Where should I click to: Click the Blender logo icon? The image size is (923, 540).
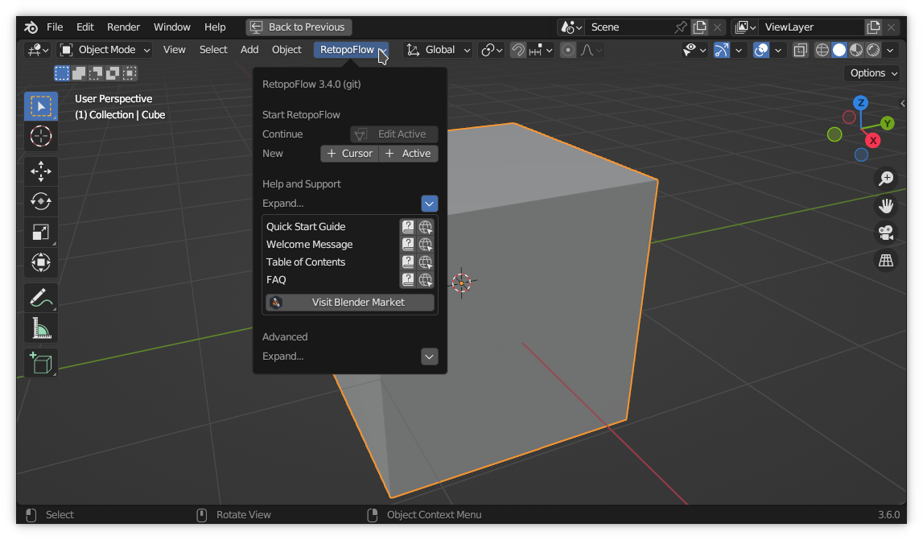31,27
